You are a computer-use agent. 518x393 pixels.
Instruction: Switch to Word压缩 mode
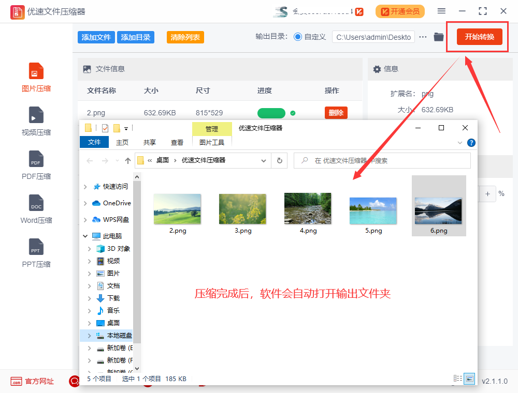tap(36, 208)
